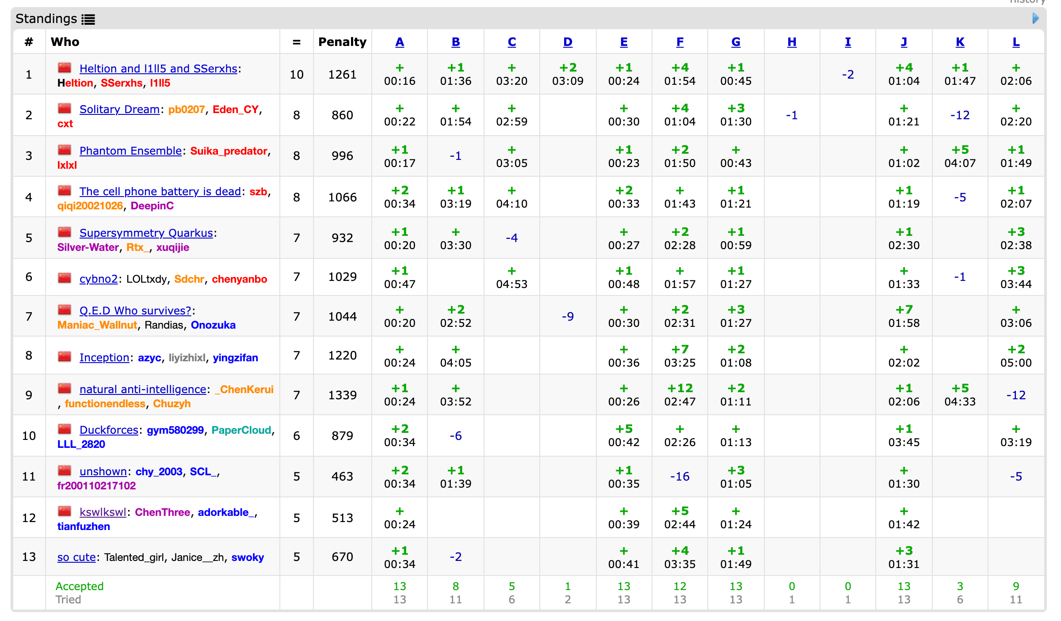Open the so cute team link

[x=76, y=557]
